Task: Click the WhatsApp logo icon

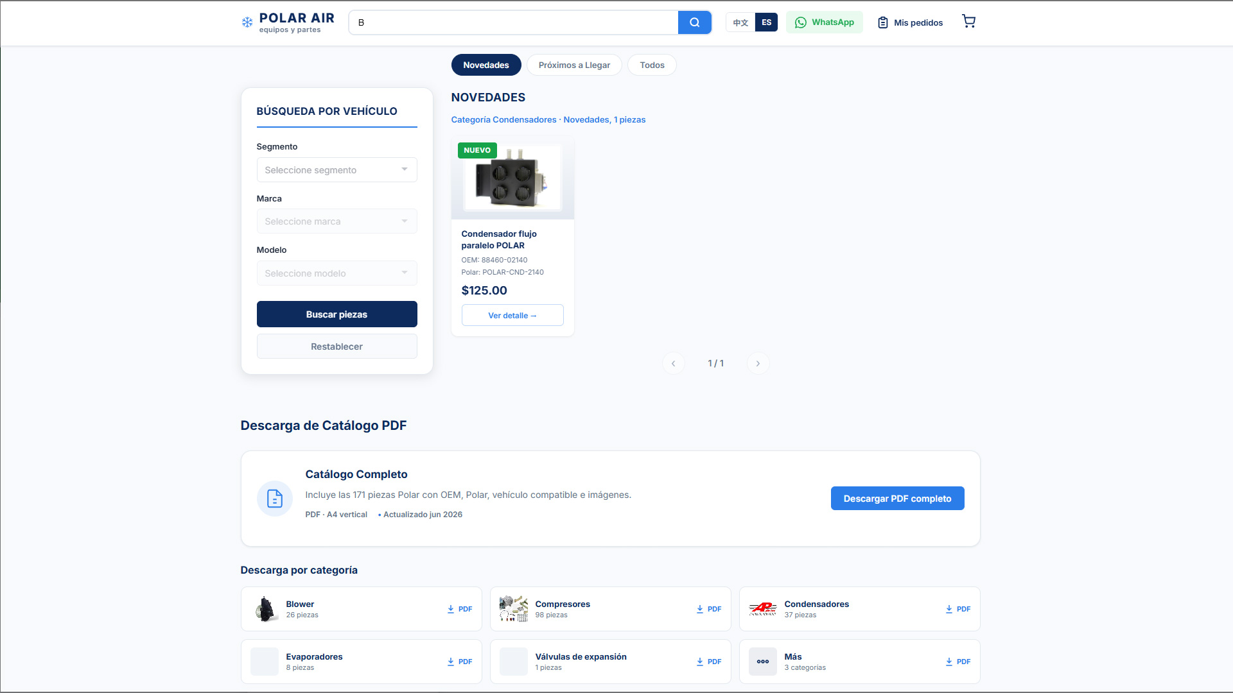Action: [801, 22]
